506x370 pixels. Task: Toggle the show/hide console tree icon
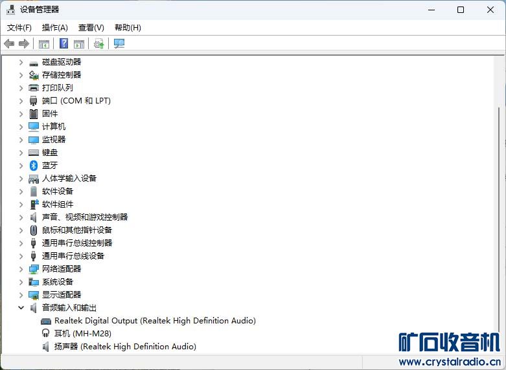43,44
